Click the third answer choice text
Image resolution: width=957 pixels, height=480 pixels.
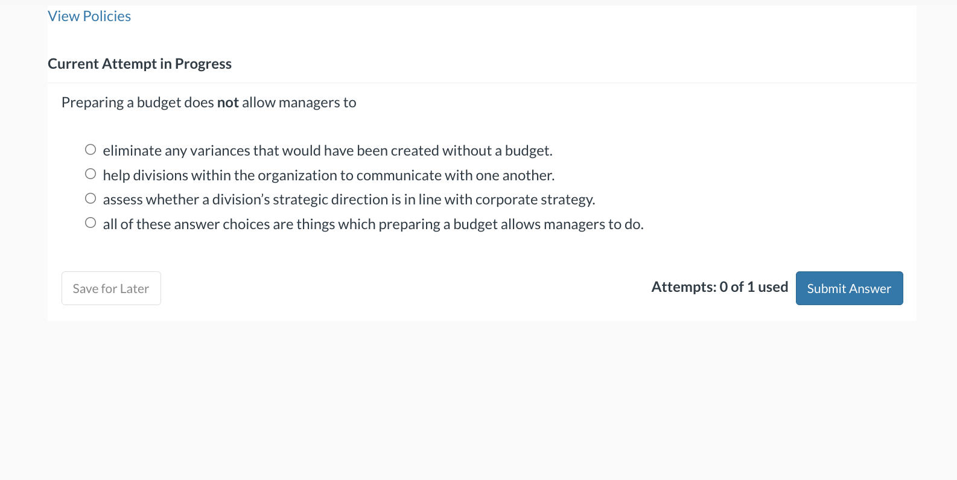click(349, 199)
